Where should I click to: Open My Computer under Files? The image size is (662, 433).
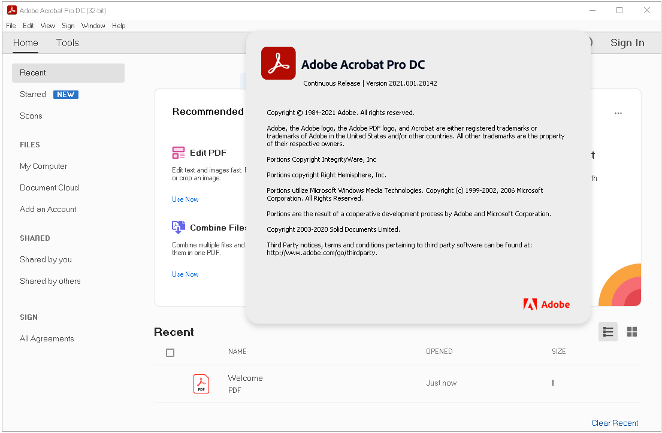pos(44,166)
